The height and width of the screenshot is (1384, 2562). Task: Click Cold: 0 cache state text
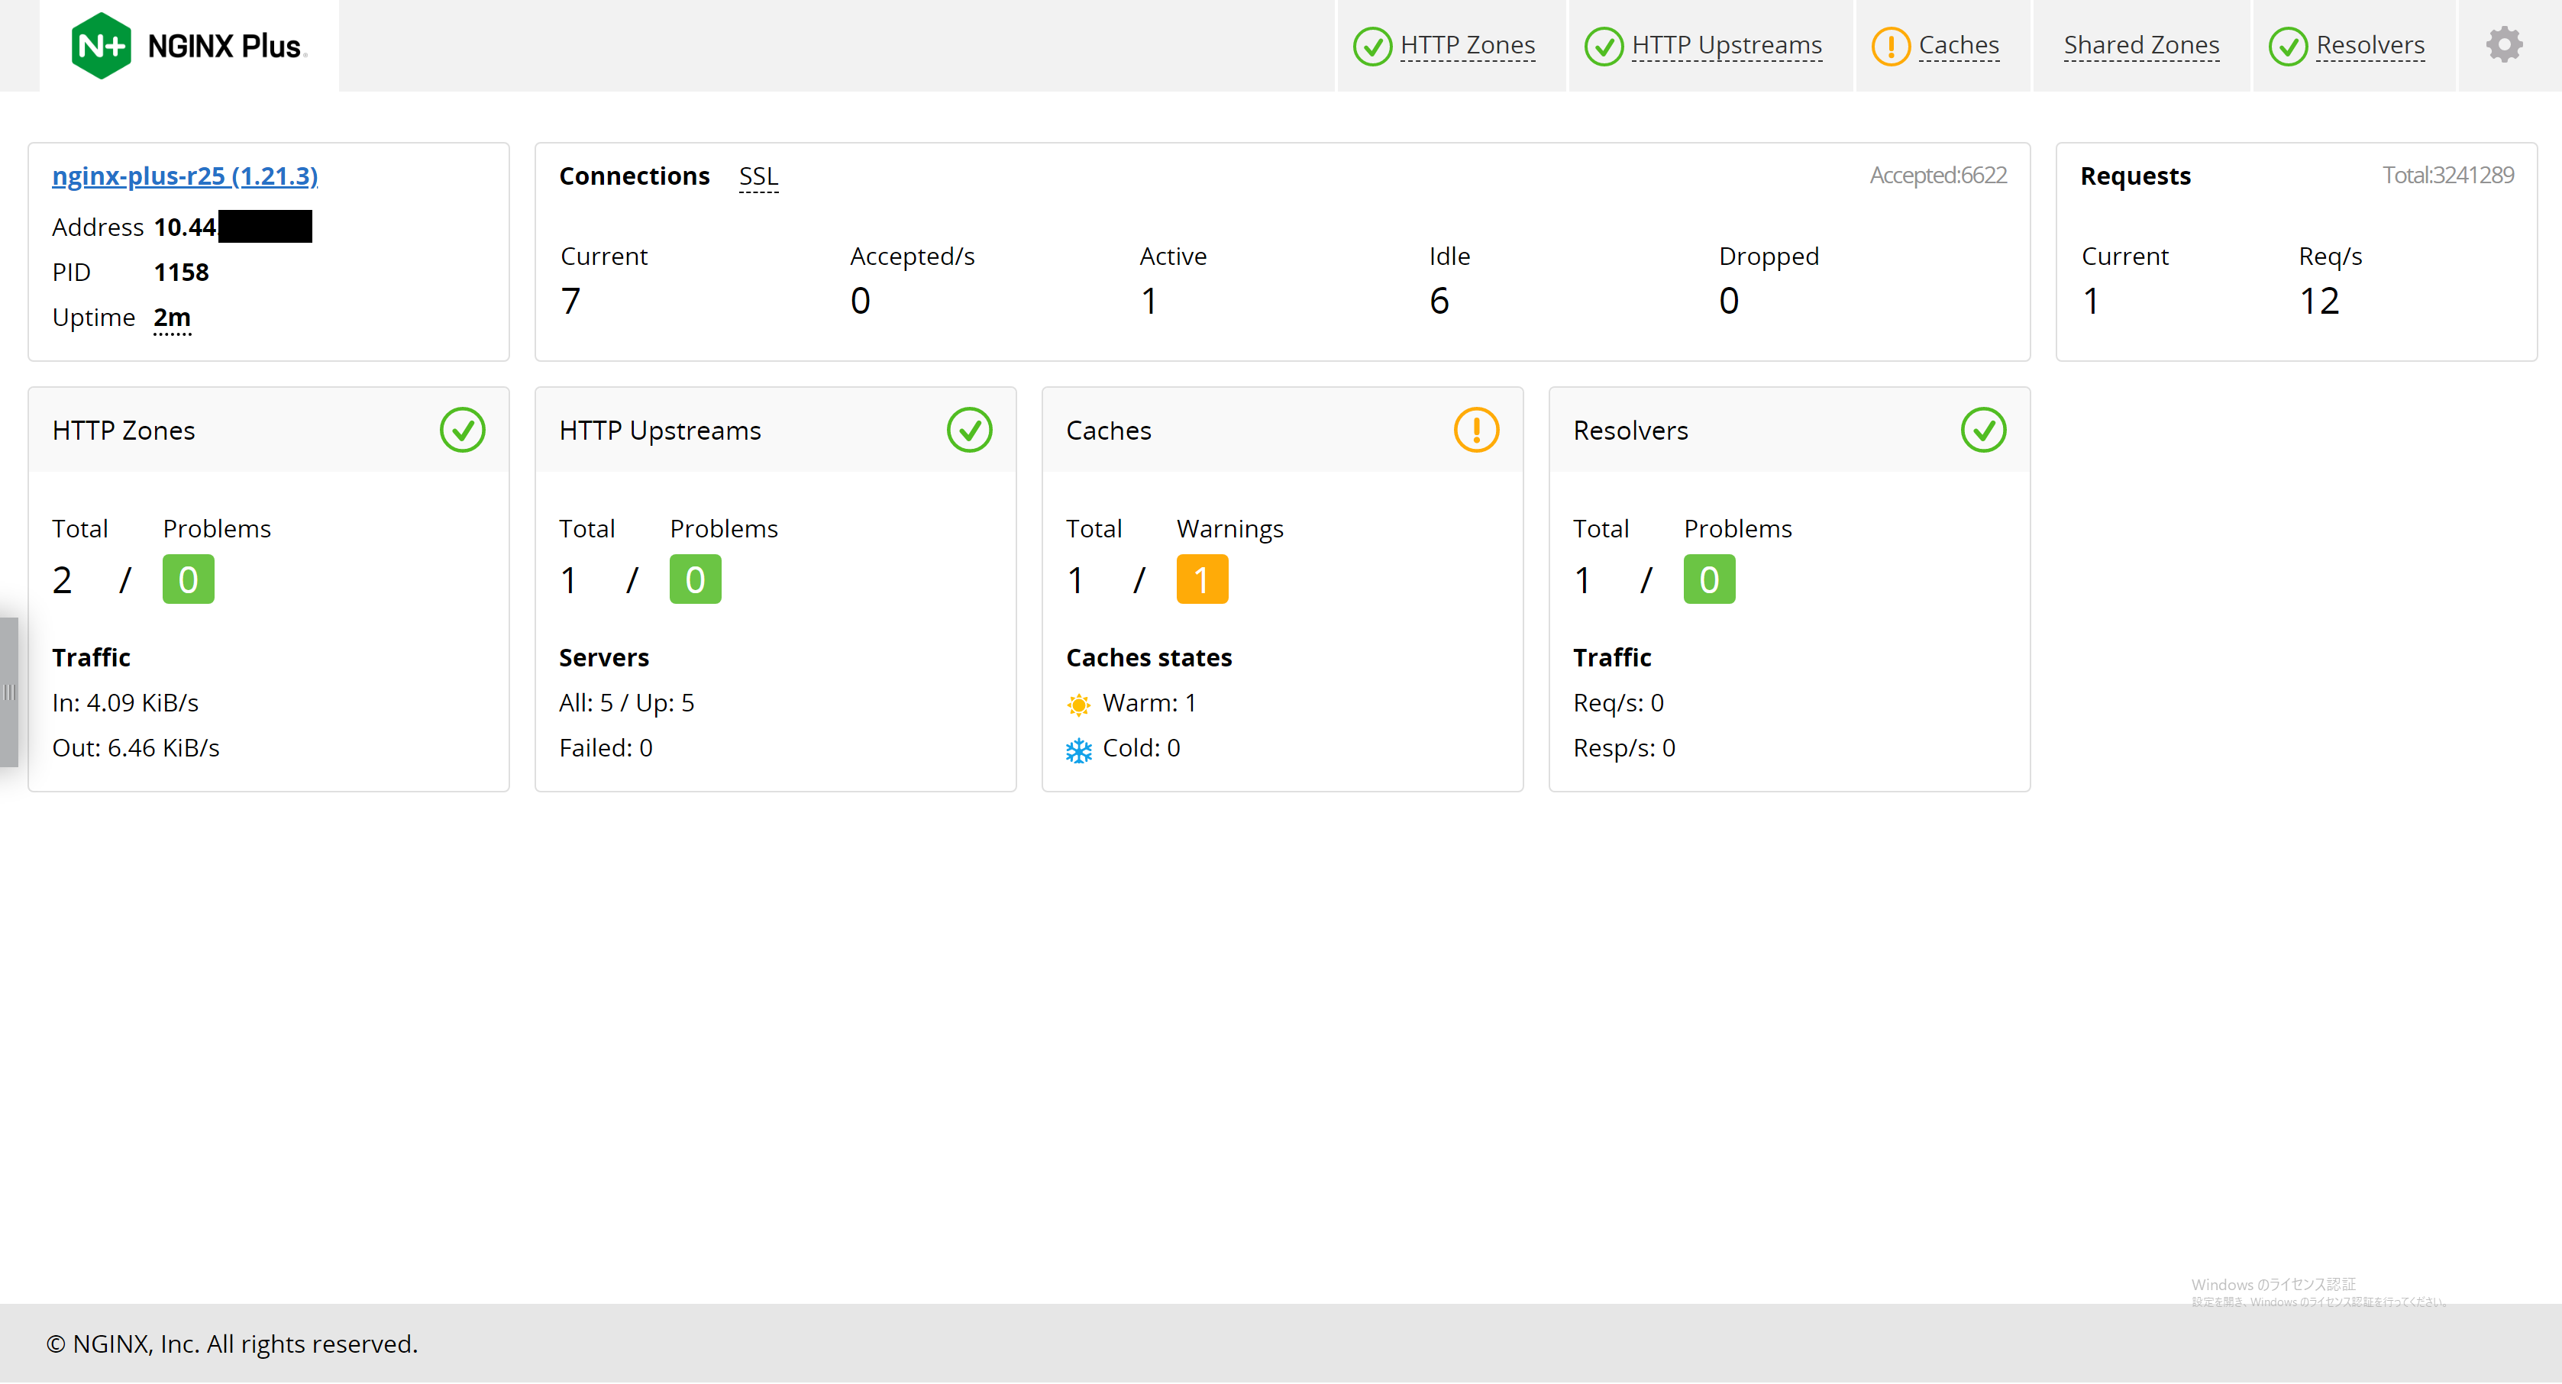(x=1142, y=749)
